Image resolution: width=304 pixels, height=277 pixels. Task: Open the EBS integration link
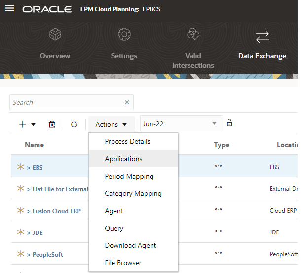[x=38, y=167]
